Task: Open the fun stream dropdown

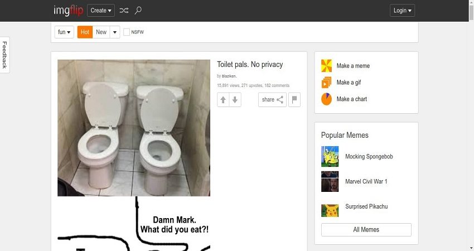Action: click(x=65, y=32)
